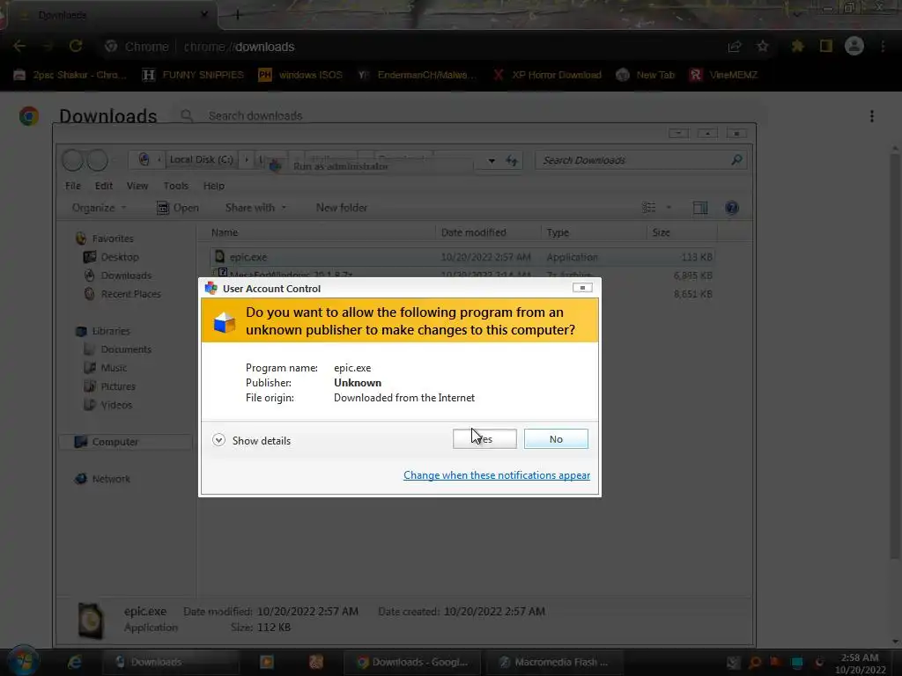Open the New Tab bookmark
This screenshot has height=676, width=902.
[x=645, y=75]
